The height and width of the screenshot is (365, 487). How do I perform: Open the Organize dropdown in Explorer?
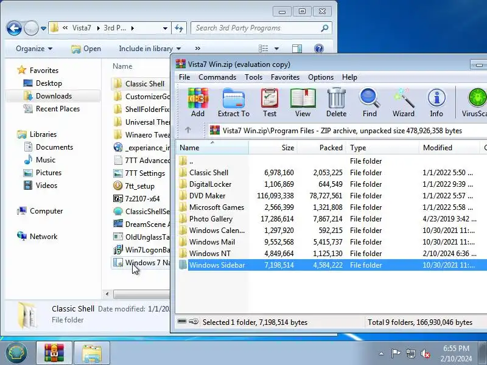[x=34, y=49]
